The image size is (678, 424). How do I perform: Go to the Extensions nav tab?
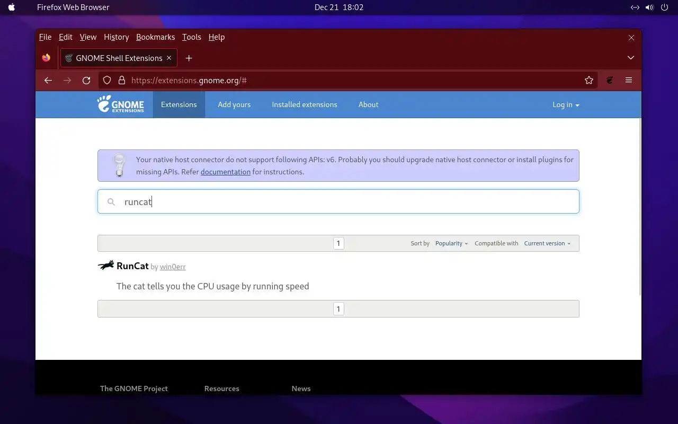tap(179, 104)
